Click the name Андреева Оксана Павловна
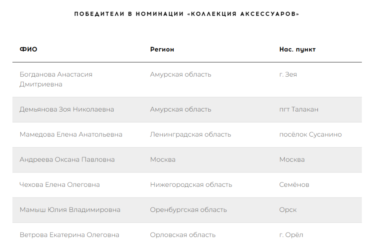Viewport: 372px width, 243px height. [x=67, y=160]
